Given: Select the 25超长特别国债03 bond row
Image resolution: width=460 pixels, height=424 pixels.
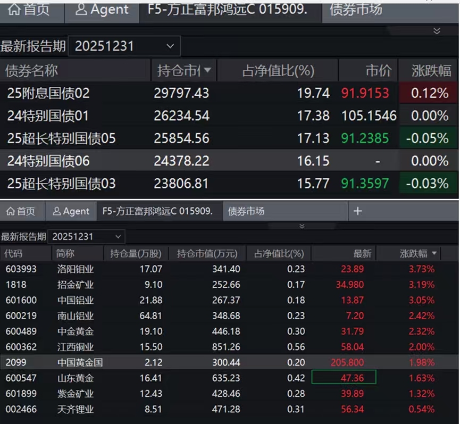Looking at the screenshot, I should pos(229,184).
